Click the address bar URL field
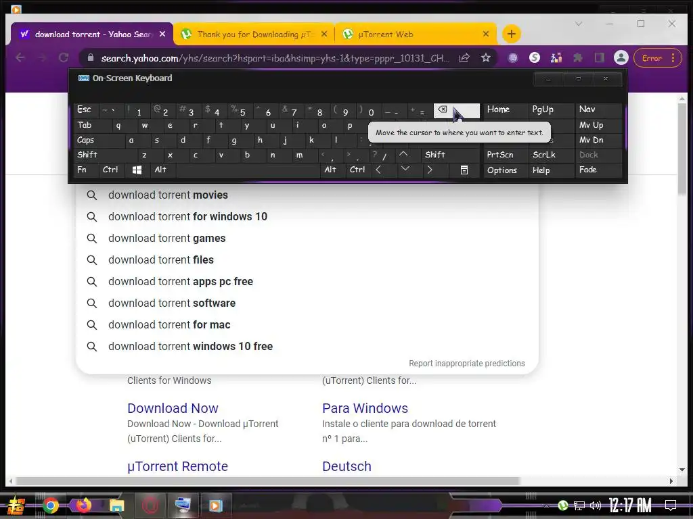The image size is (693, 519). point(275,58)
